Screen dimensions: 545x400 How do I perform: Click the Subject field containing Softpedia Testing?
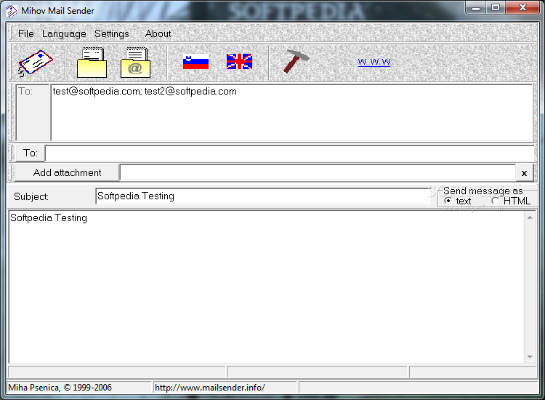coord(264,196)
